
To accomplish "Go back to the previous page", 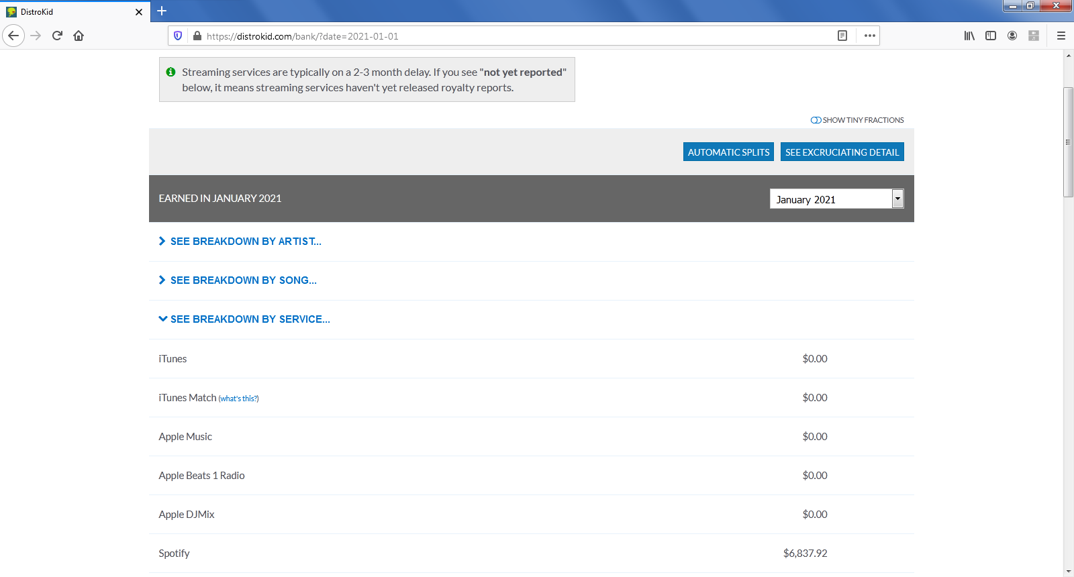I will pos(13,36).
